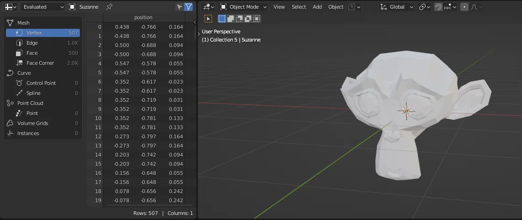Open the proportional editing falloff curve
The width and height of the screenshot is (522, 220).
click(x=476, y=7)
